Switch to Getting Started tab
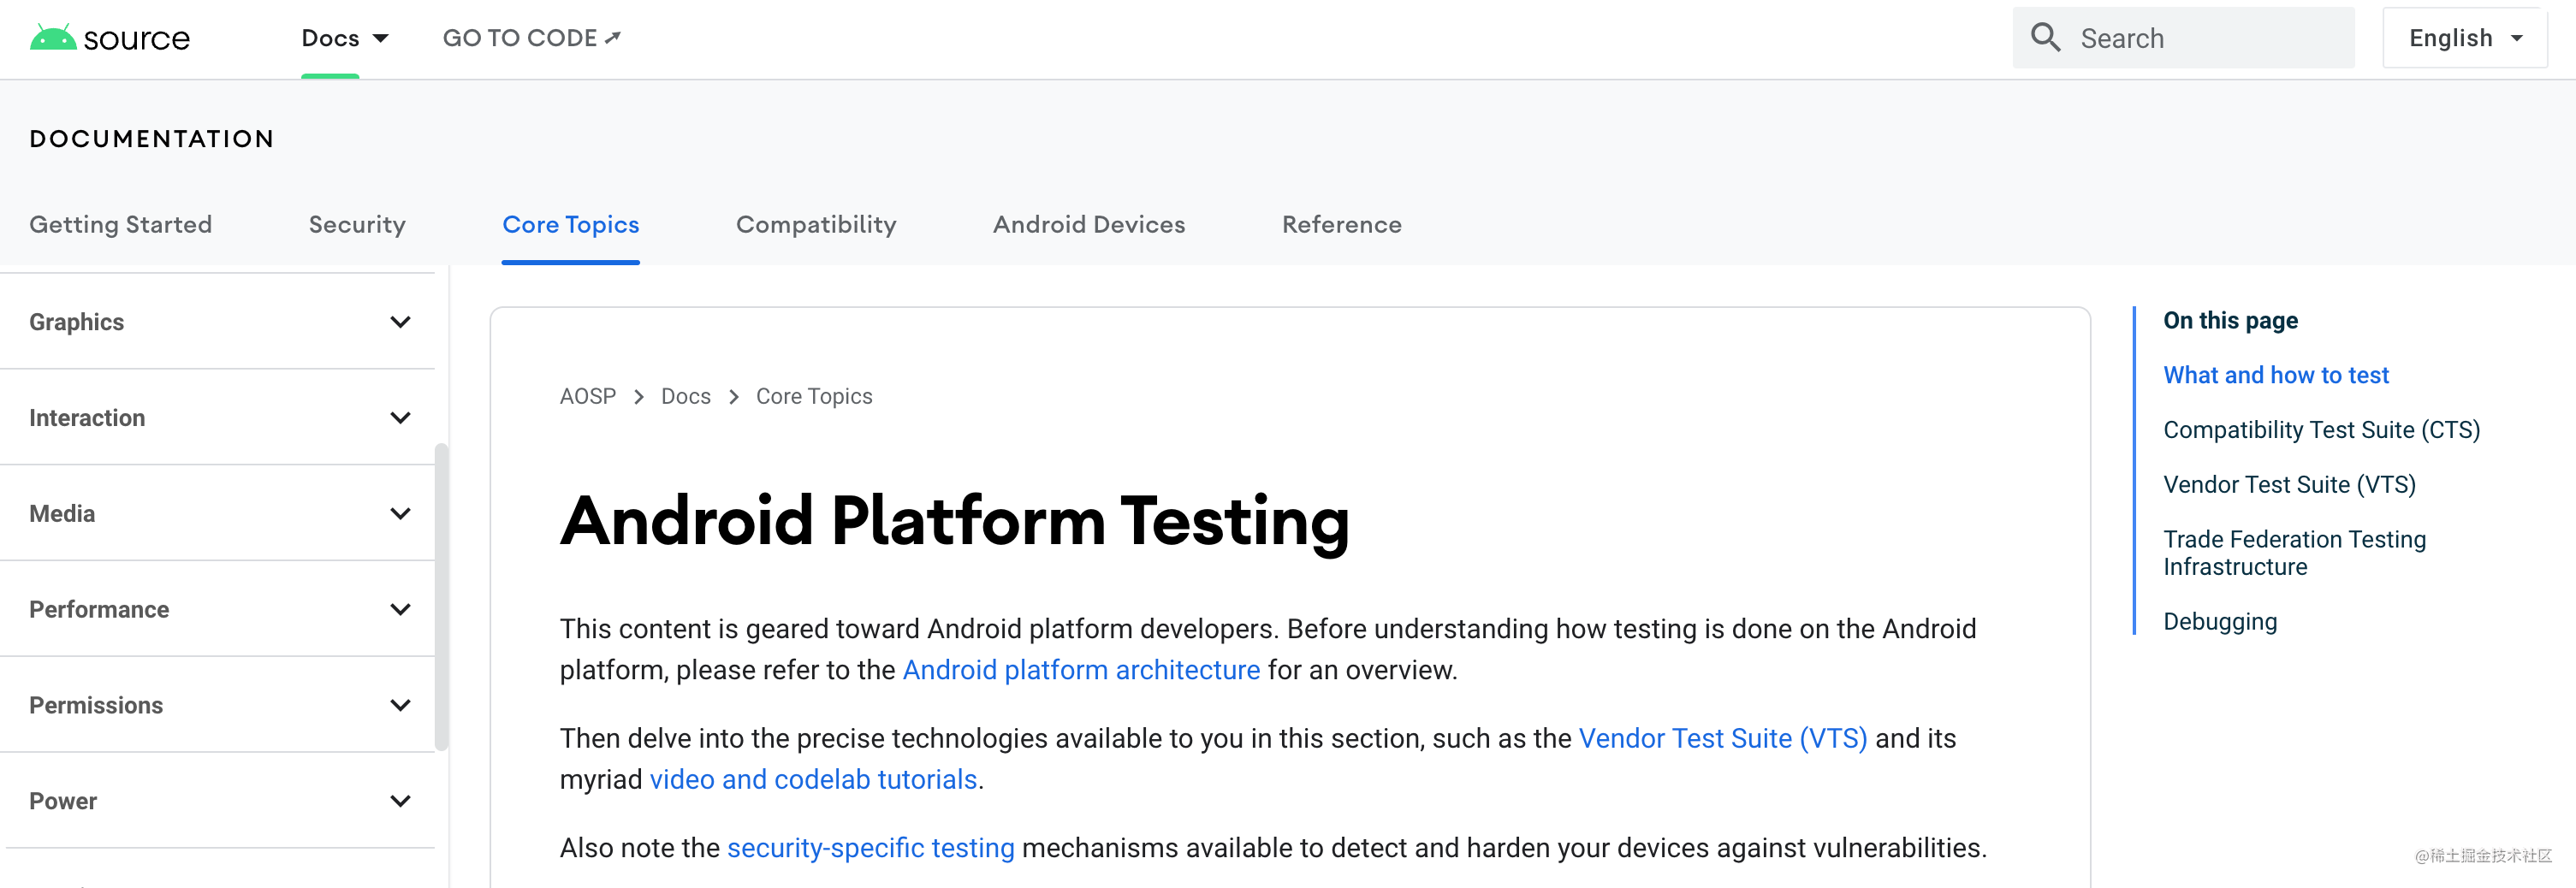Image resolution: width=2576 pixels, height=888 pixels. pos(121,224)
